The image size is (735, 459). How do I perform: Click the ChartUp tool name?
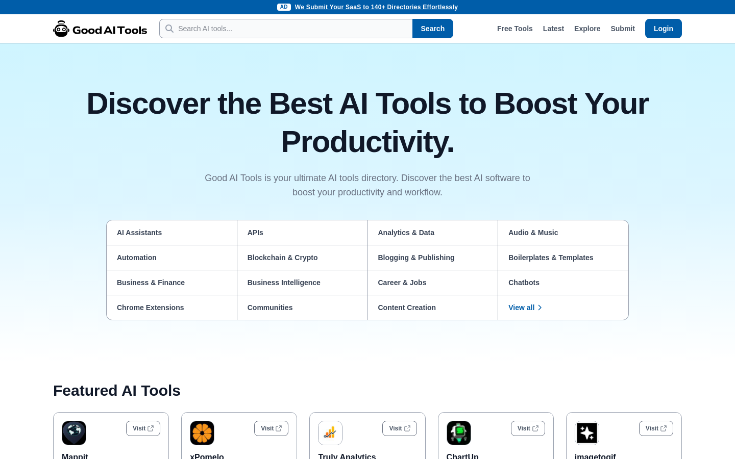point(462,456)
